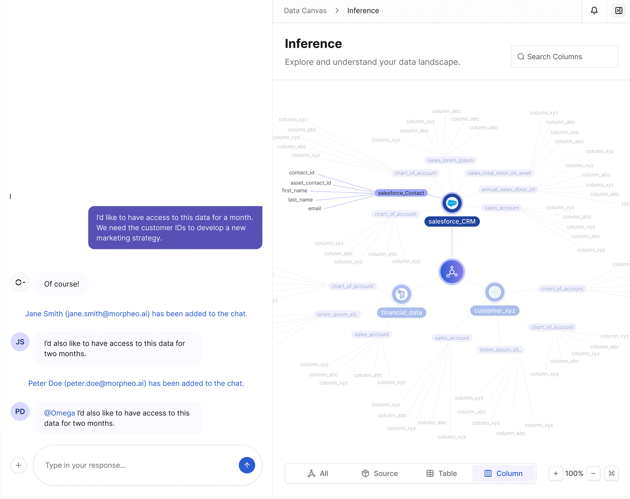Select the central hub network node
This screenshot has height=499, width=630.
point(452,272)
